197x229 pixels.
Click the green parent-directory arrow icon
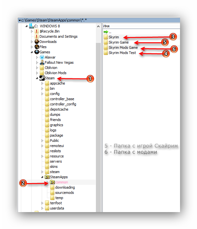(x=106, y=32)
